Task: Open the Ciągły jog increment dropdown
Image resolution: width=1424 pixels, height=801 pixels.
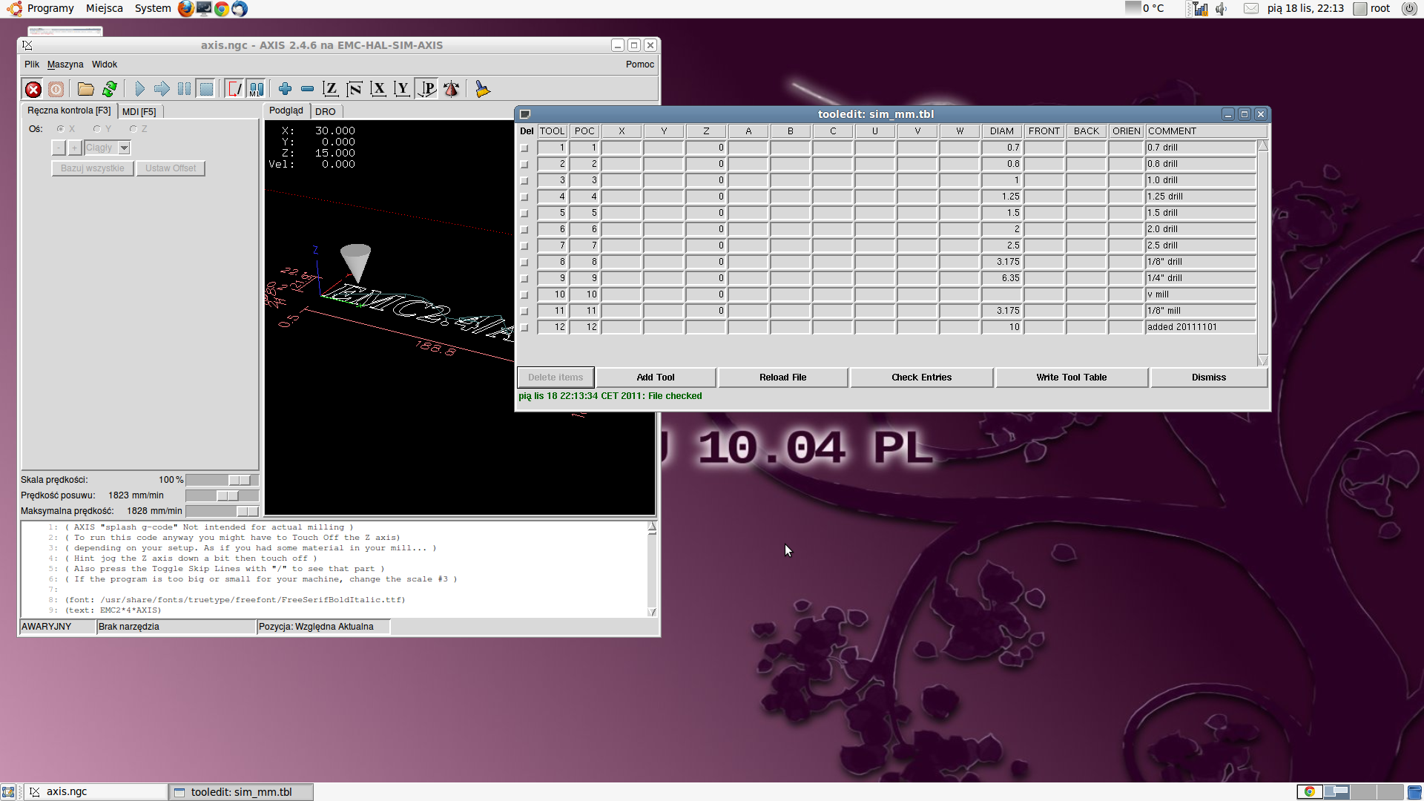Action: [x=125, y=148]
